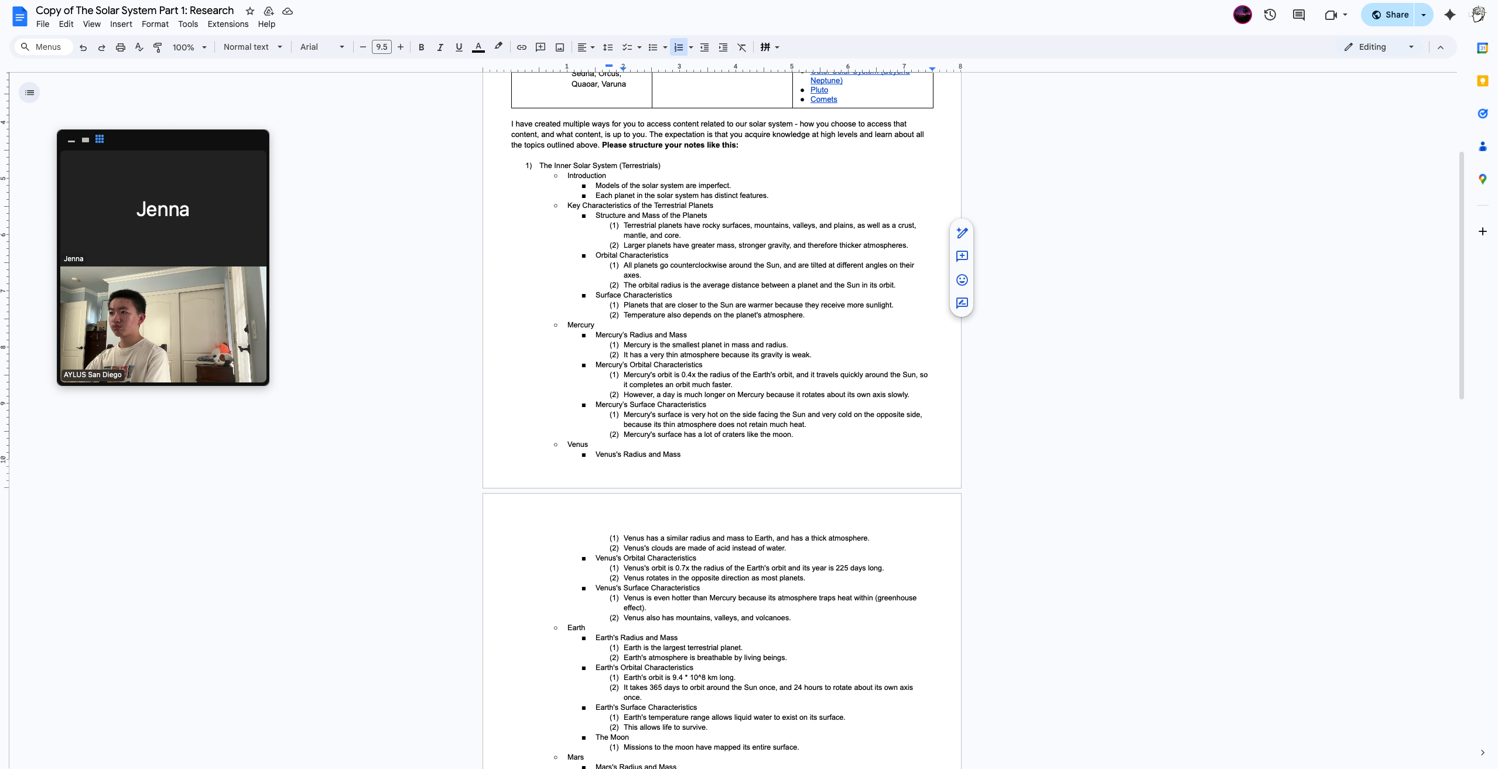Image resolution: width=1498 pixels, height=769 pixels.
Task: Print the document with the printer icon
Action: pos(121,47)
